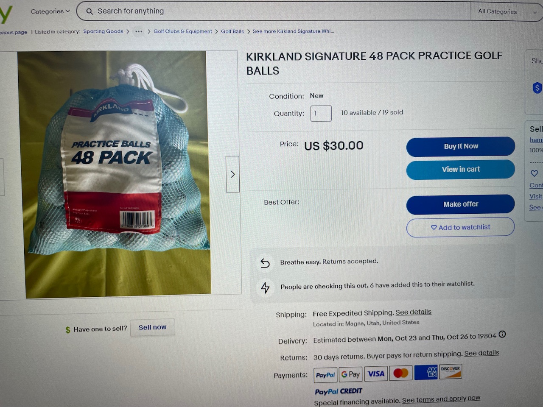Click the info icon beside delivery estimate
The image size is (543, 407).
click(502, 334)
